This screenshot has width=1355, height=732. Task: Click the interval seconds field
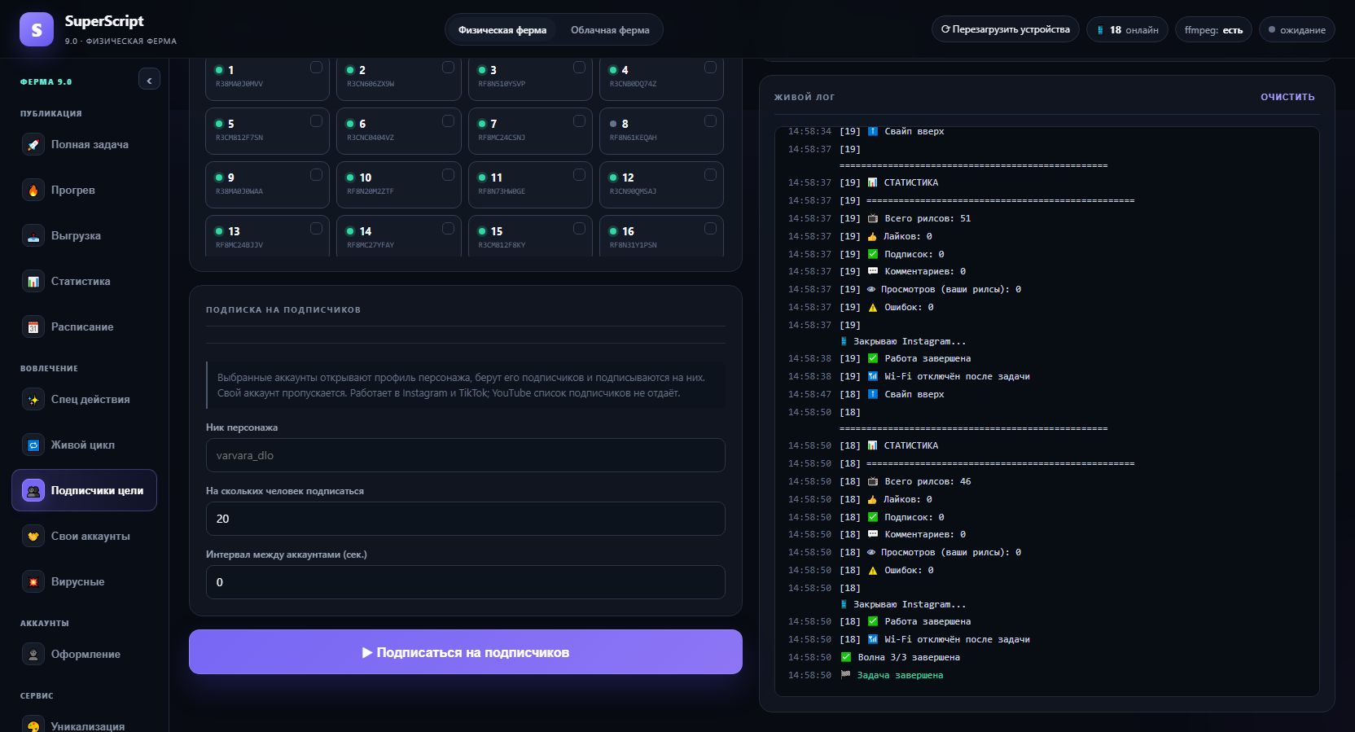pos(466,582)
